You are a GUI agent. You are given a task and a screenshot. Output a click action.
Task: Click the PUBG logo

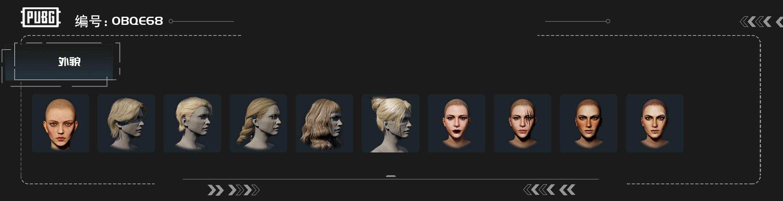40,18
